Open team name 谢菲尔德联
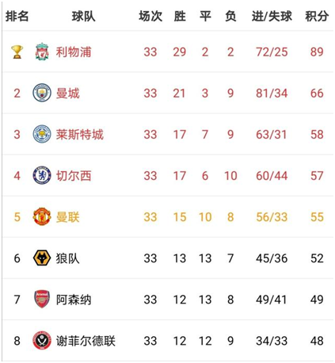Image resolution: width=335 pixels, height=363 pixels. click(x=86, y=341)
